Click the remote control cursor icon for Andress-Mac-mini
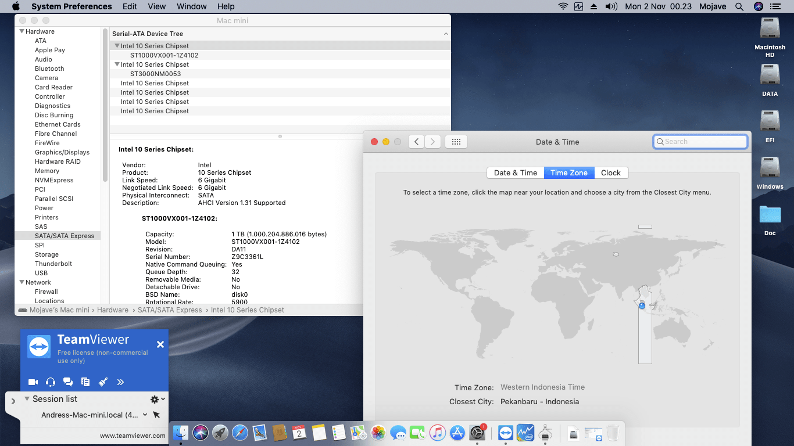 [x=156, y=415]
